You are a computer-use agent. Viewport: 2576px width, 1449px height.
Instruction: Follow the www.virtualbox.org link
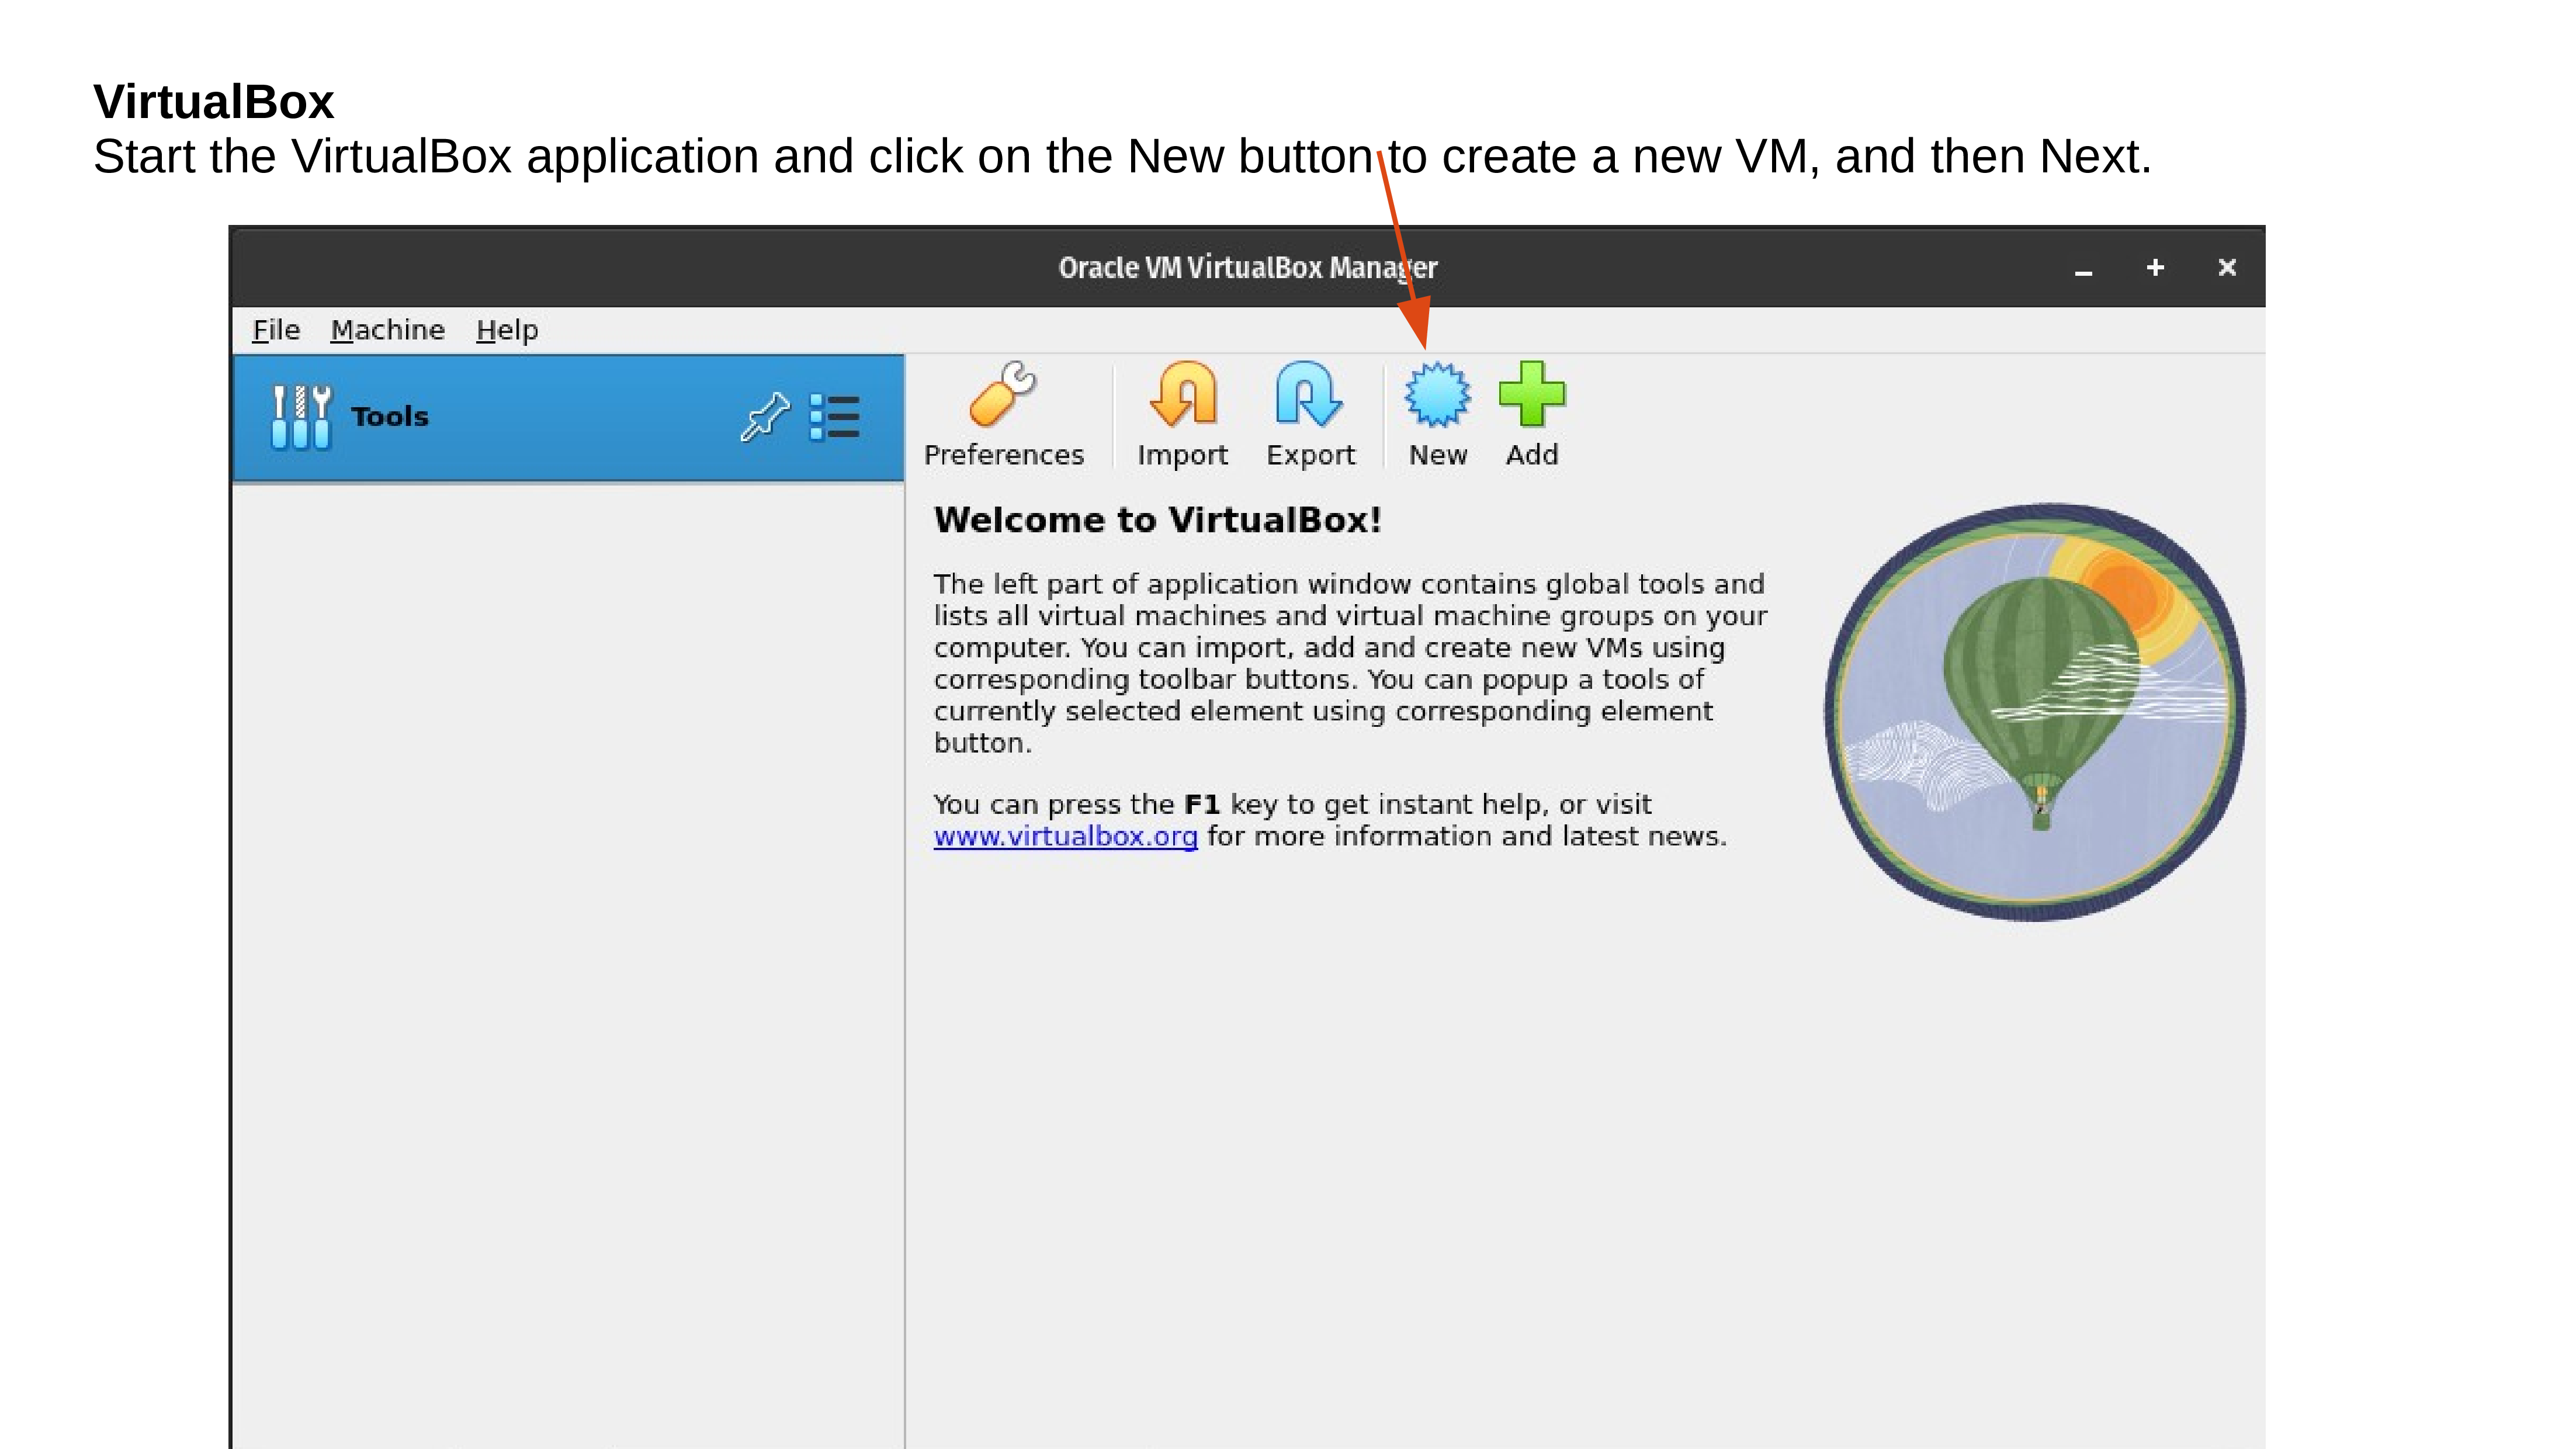(x=1065, y=836)
